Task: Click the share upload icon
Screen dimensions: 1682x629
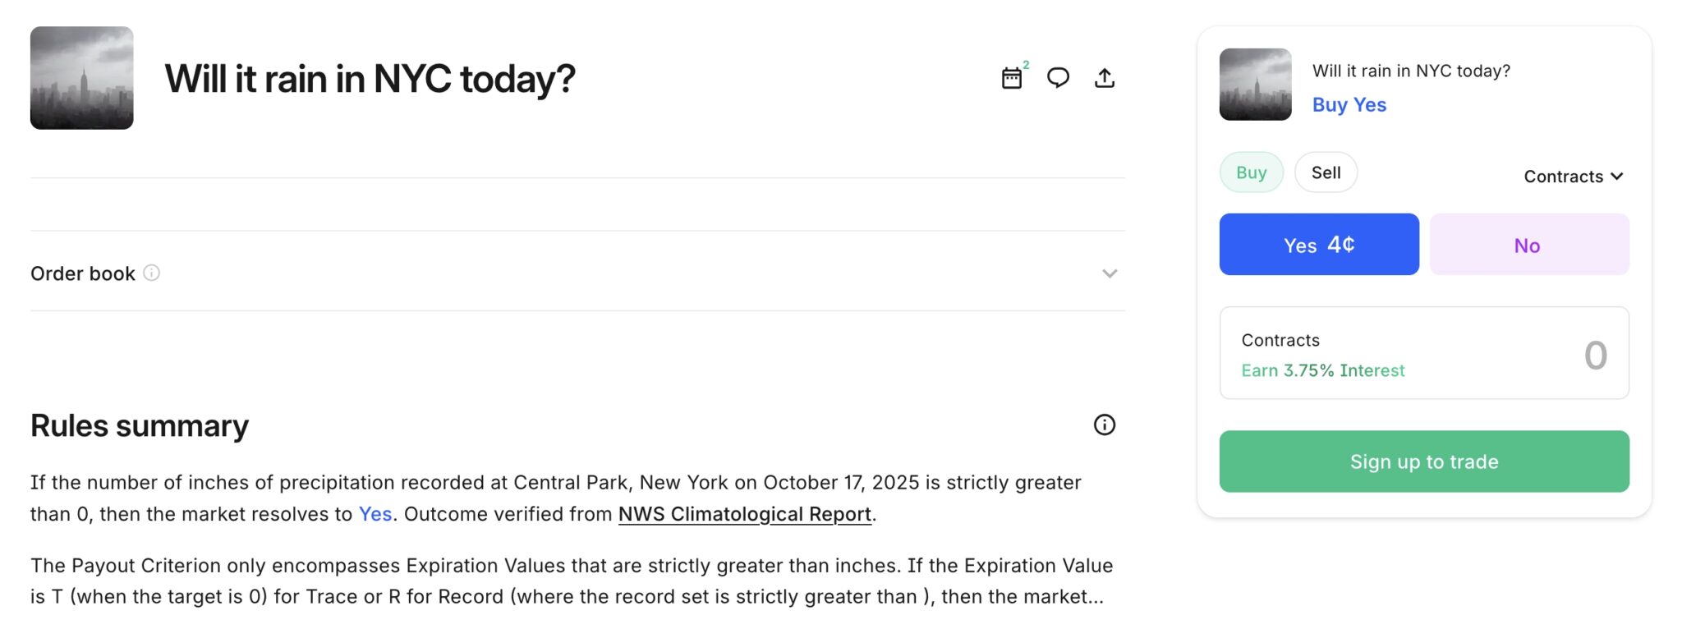Action: (1105, 78)
